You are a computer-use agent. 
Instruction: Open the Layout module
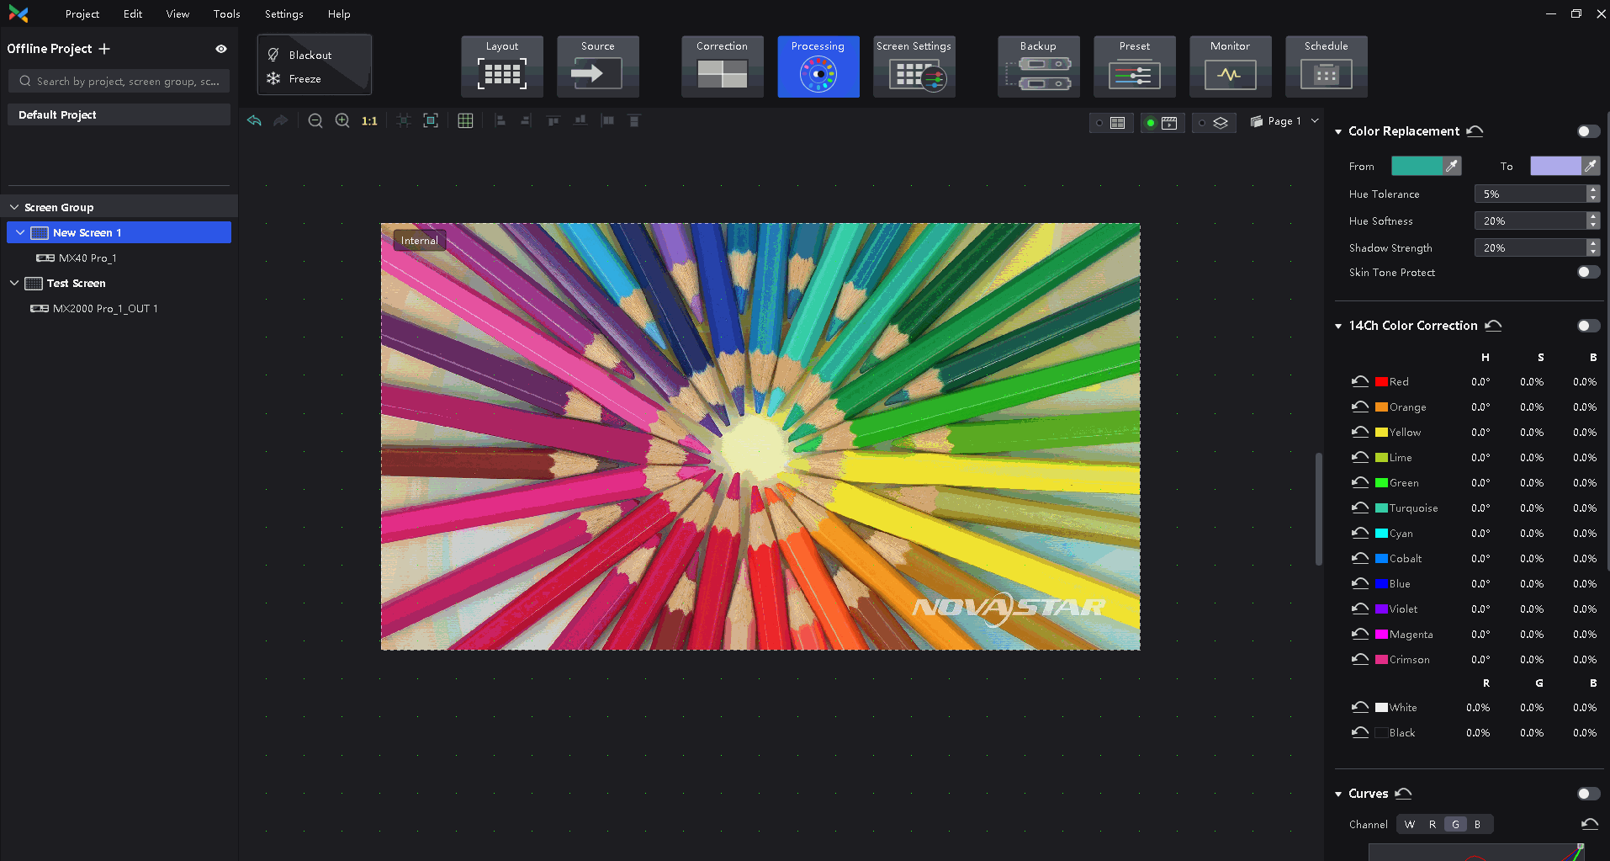click(x=502, y=66)
